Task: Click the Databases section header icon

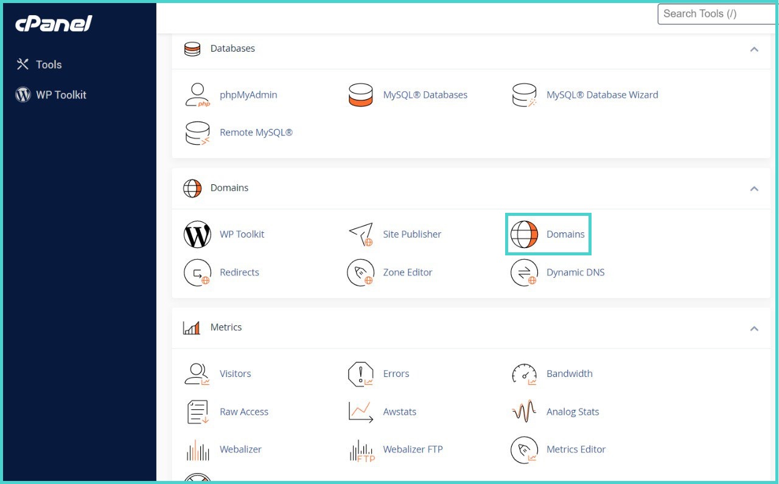Action: 192,49
